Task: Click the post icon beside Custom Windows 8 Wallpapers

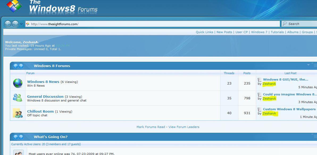Action: coord(260,109)
